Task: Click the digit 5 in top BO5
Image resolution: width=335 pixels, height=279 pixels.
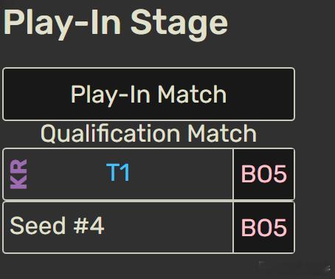Action: click(x=280, y=174)
